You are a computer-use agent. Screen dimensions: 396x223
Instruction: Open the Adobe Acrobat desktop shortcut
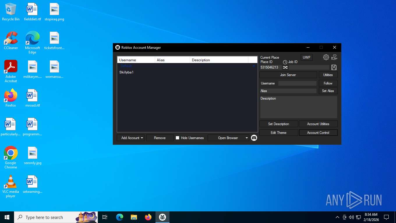(11, 71)
